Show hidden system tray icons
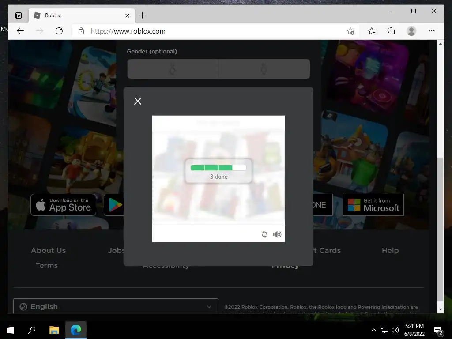The width and height of the screenshot is (452, 339). [373, 330]
